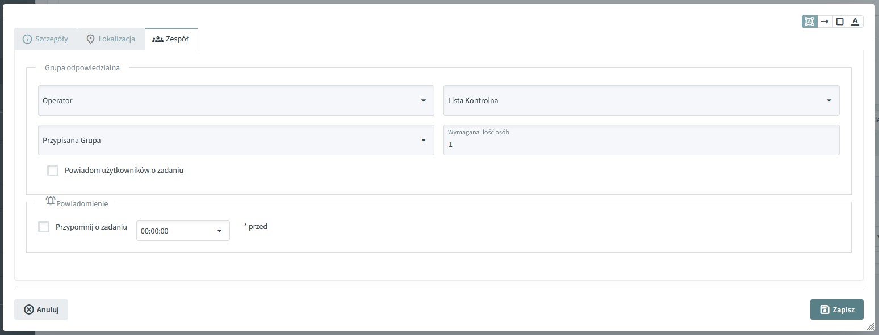The image size is (879, 335).
Task: Click the Wymagana ilość osób input field
Action: (x=641, y=144)
